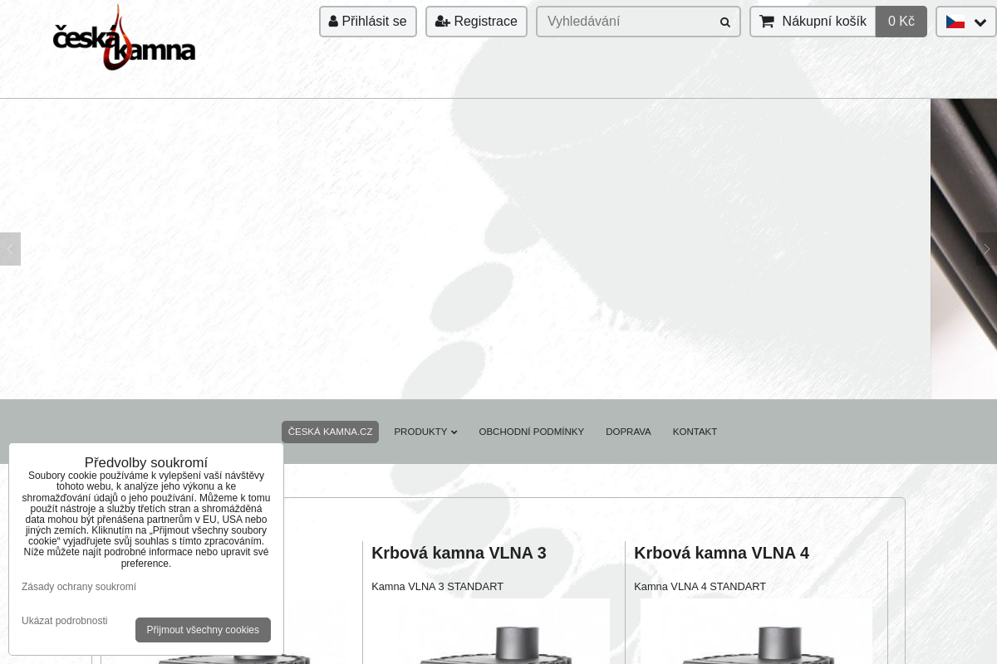This screenshot has width=997, height=664.
Task: Click the 0 Kč cart total
Action: (x=901, y=22)
